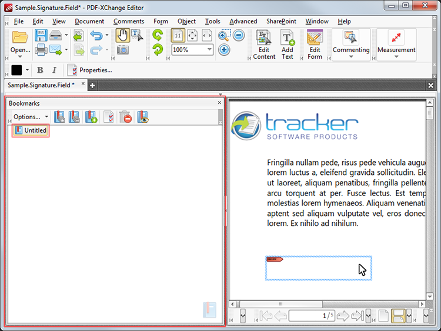The height and width of the screenshot is (331, 441).
Task: Click the black color swatch
Action: tap(16, 70)
